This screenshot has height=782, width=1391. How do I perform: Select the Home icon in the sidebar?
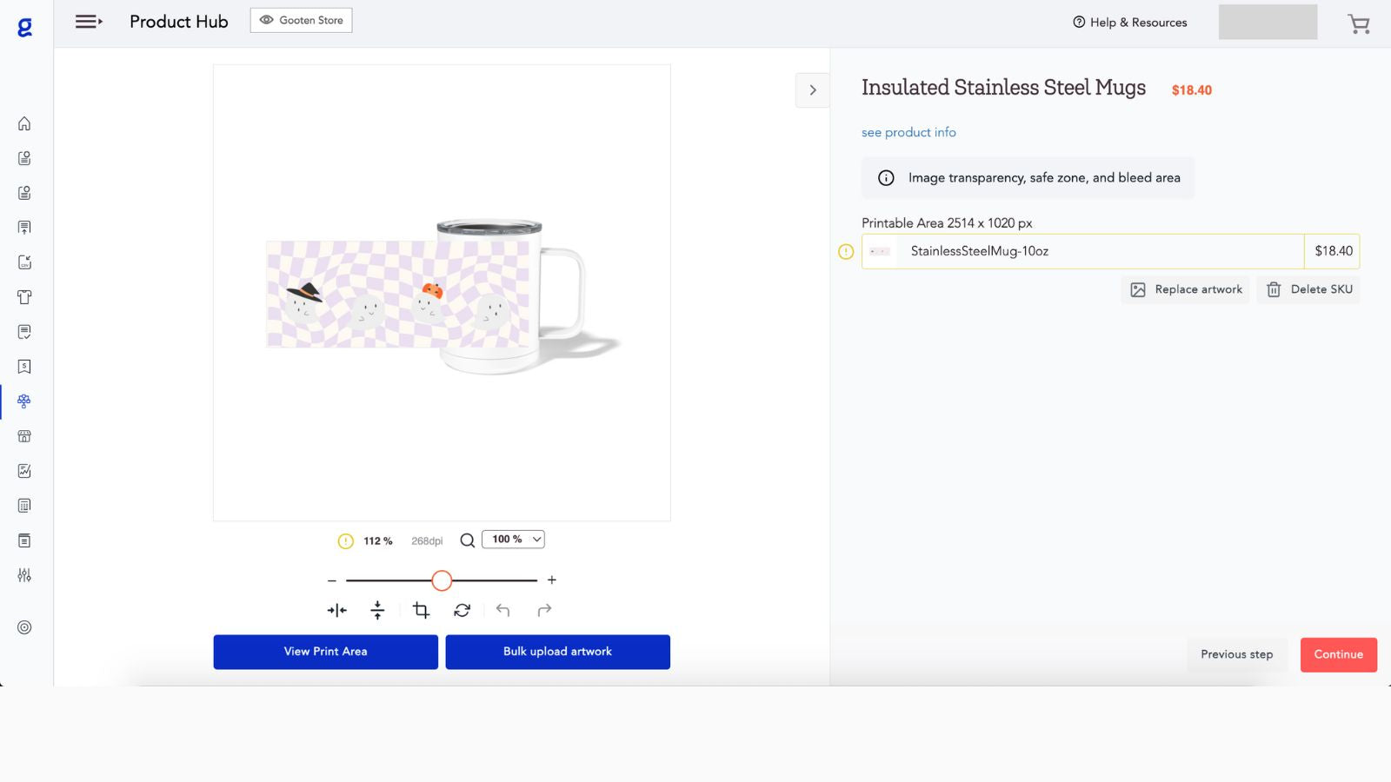(x=23, y=123)
